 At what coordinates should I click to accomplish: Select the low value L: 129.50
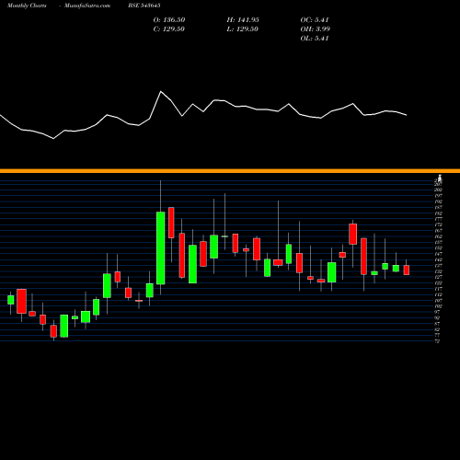[243, 29]
